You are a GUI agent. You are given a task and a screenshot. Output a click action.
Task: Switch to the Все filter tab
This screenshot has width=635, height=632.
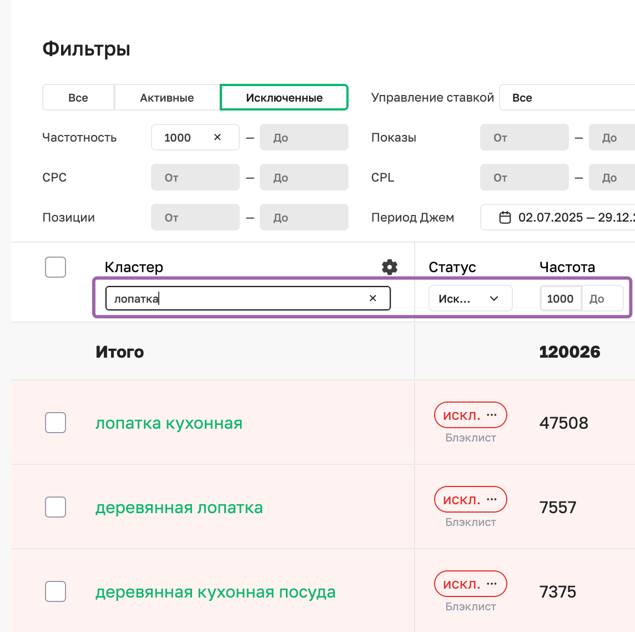pos(78,98)
